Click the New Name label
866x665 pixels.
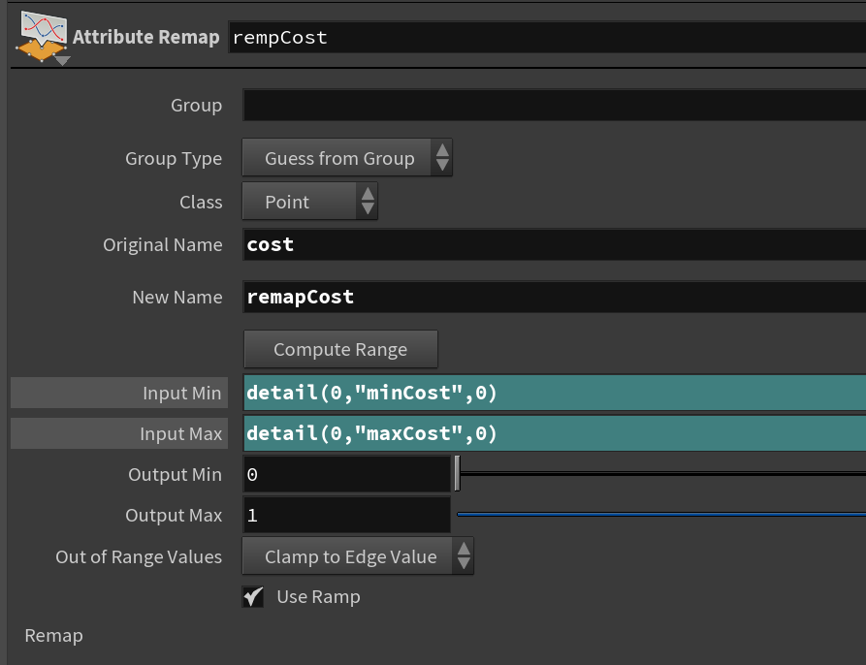(177, 298)
